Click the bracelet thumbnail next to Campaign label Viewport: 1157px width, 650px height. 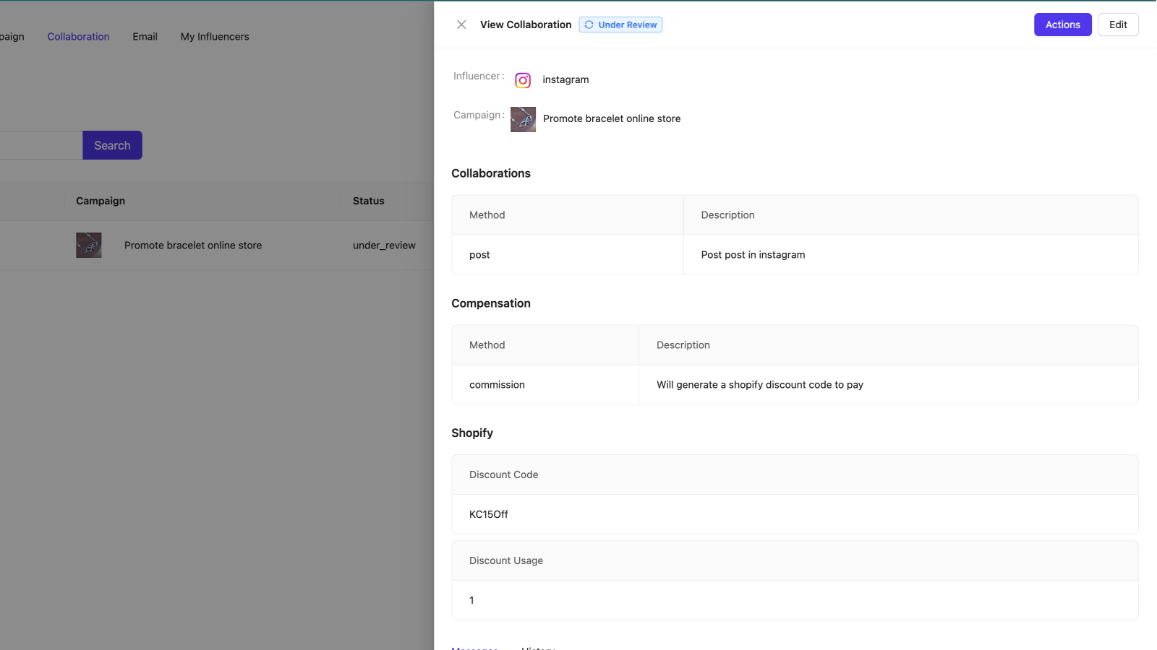click(522, 119)
